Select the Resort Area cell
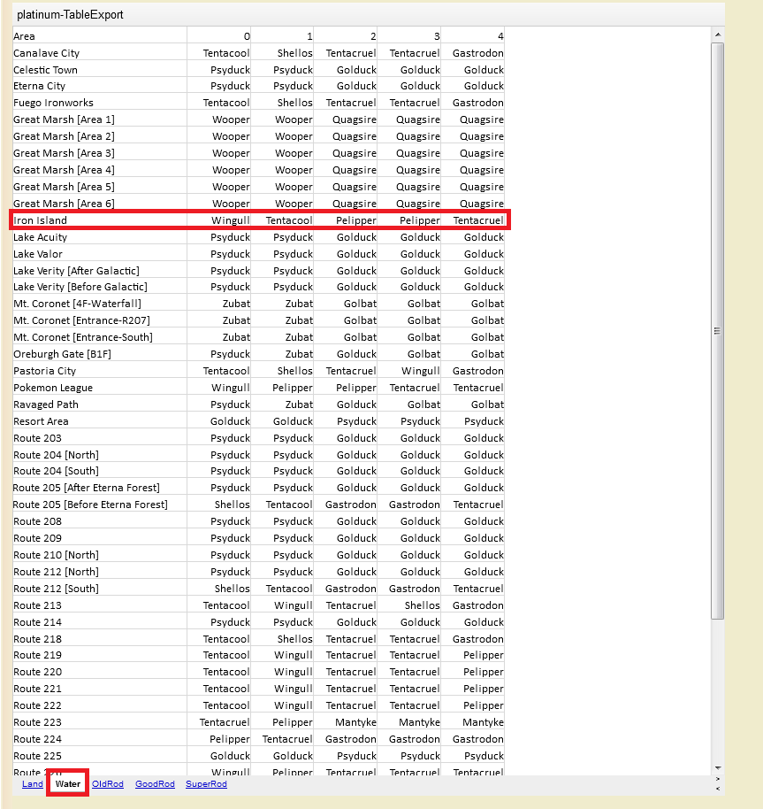This screenshot has width=763, height=809. (99, 421)
